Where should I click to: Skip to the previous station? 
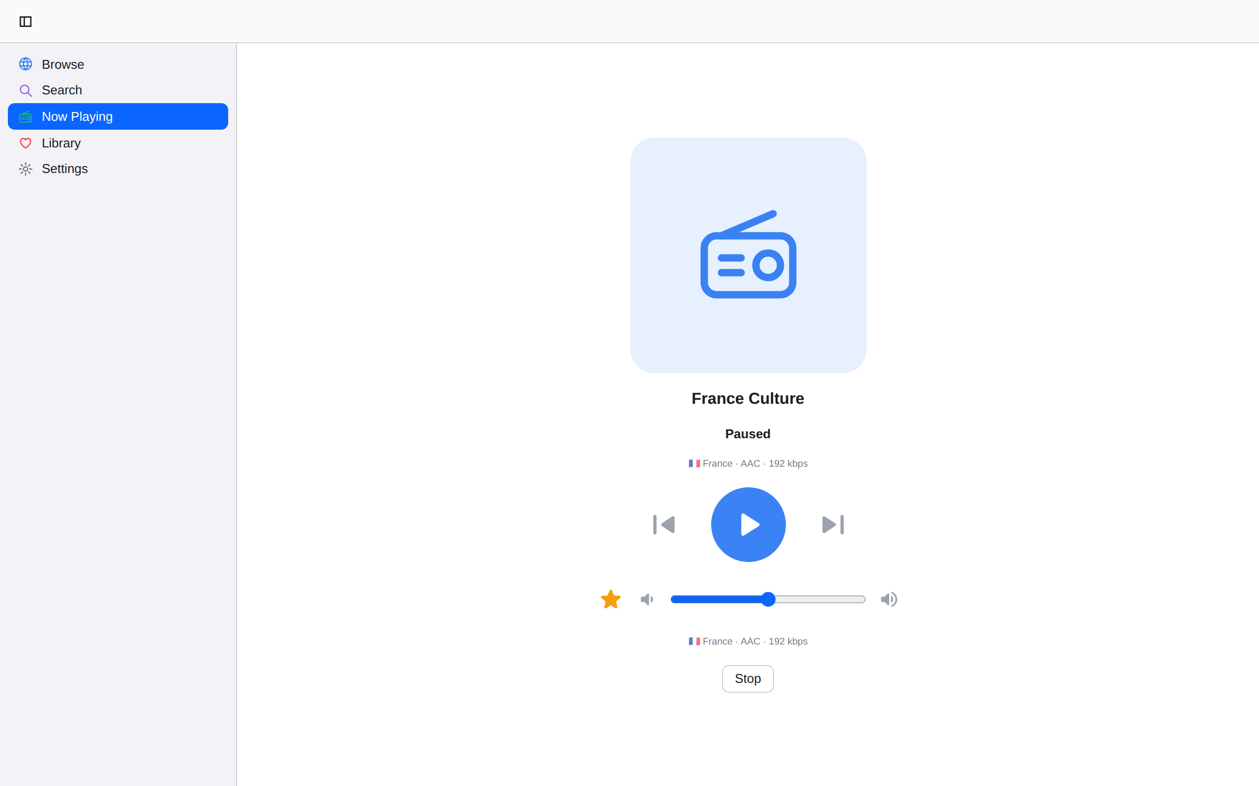pos(664,525)
